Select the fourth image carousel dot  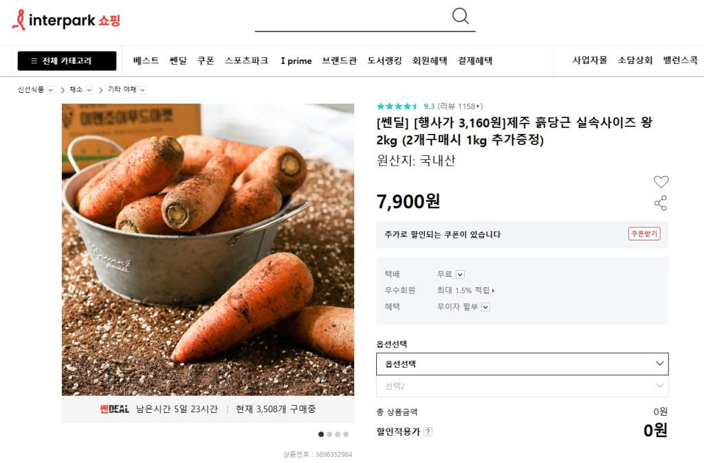pos(346,434)
